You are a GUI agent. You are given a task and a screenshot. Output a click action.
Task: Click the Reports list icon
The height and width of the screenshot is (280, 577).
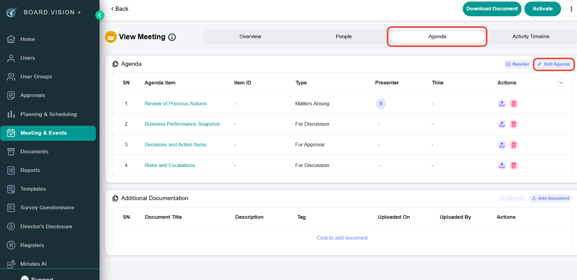11,170
